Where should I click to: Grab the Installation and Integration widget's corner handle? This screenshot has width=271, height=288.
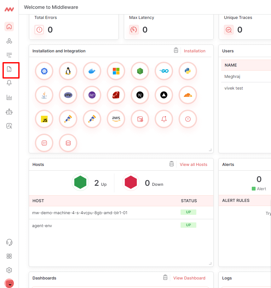pos(210,150)
